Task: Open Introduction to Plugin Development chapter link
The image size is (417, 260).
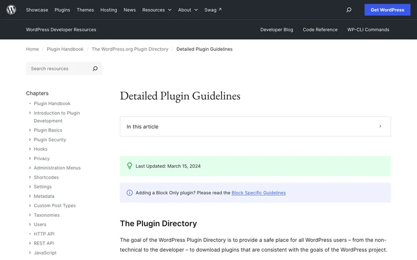Action: (57, 116)
